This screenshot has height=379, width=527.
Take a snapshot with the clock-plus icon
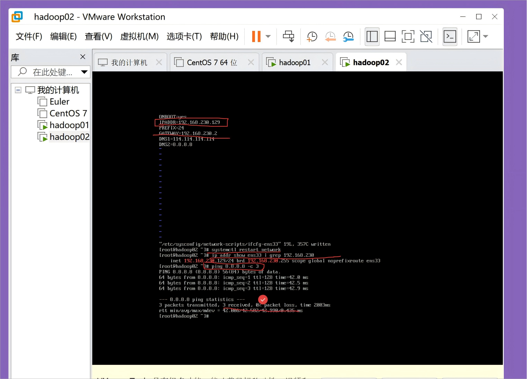tap(312, 36)
